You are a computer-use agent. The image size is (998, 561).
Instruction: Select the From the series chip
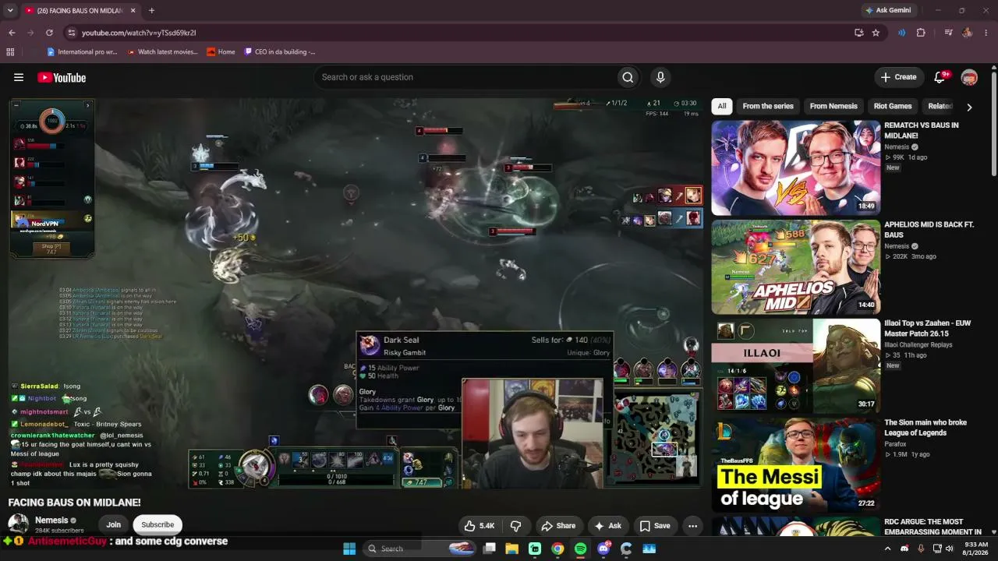tap(768, 106)
